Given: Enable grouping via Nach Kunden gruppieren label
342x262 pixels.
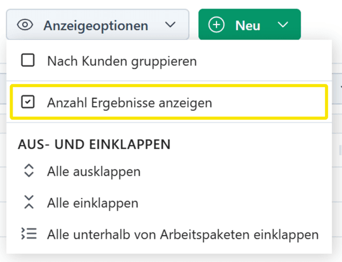Looking at the screenshot, I should click(x=122, y=61).
